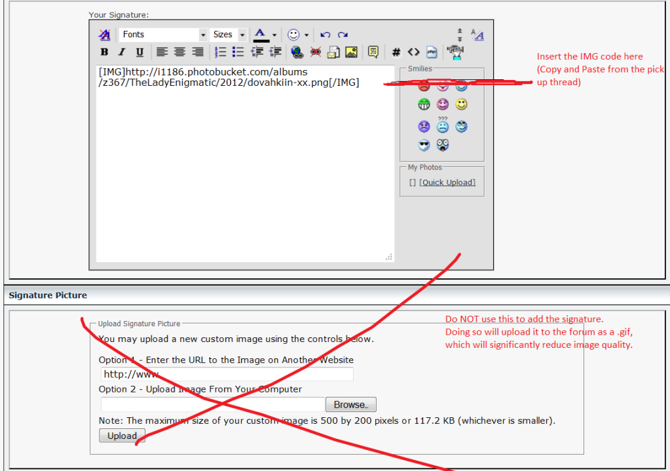Screen dimensions: 670x471
Task: Click the Wrap HTML tags icon
Action: 413,52
